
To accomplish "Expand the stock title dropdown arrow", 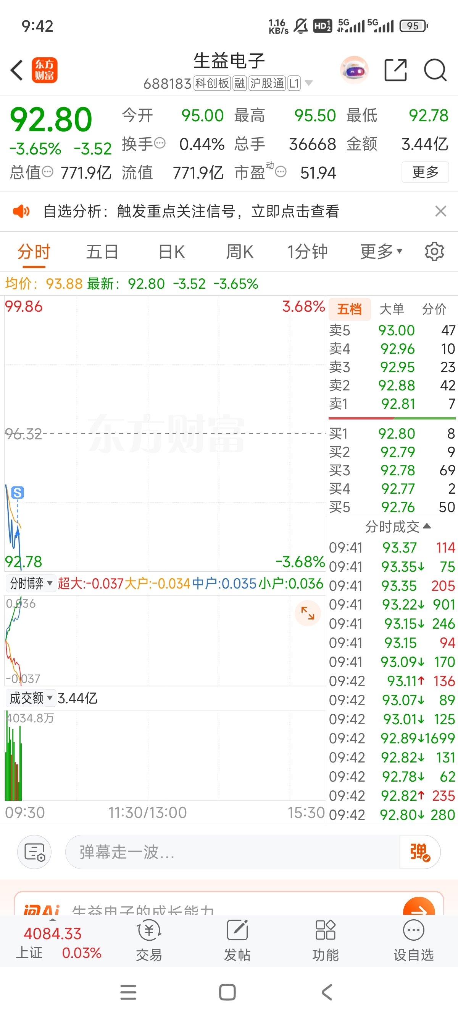I will pyautogui.click(x=309, y=83).
